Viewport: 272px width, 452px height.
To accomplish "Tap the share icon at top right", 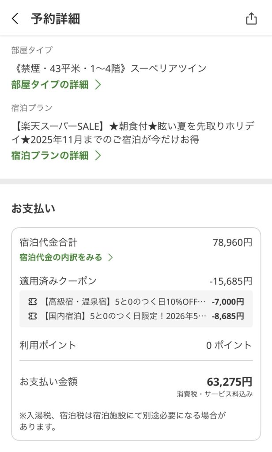I will coord(251,19).
